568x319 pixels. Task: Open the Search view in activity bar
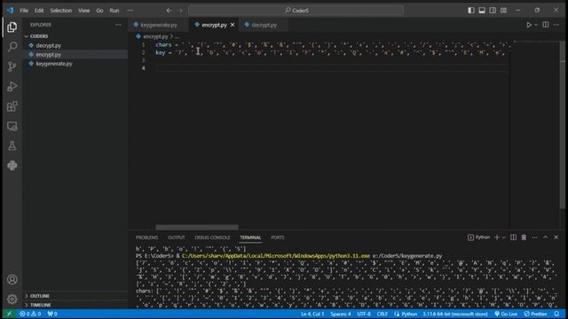[12, 47]
